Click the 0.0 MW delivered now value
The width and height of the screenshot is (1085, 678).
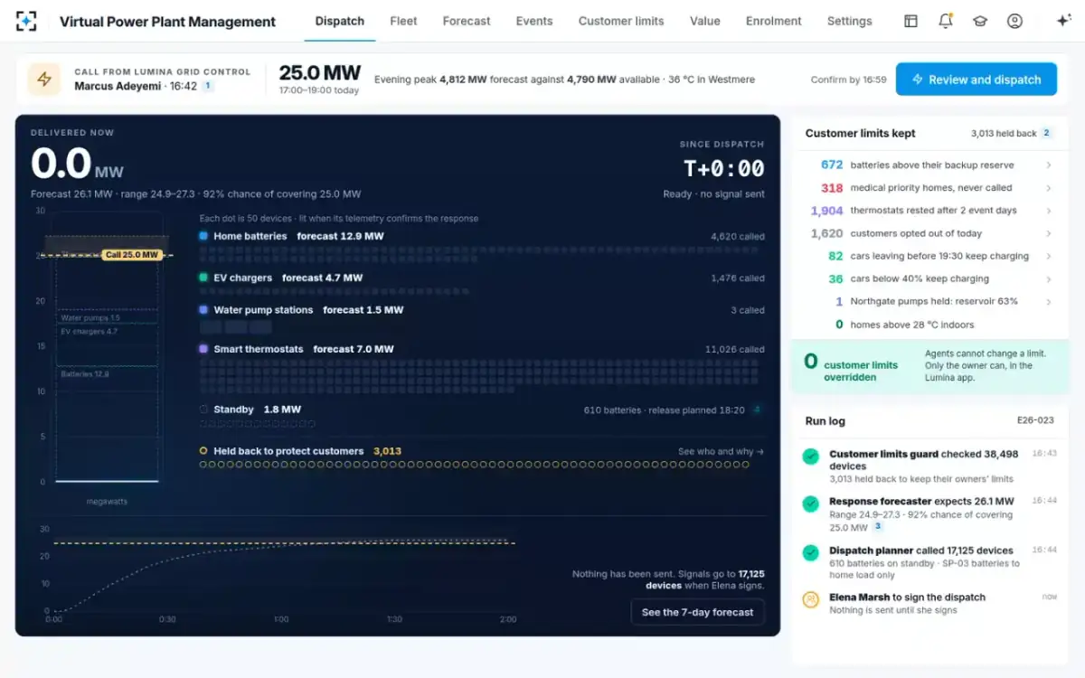pos(77,165)
